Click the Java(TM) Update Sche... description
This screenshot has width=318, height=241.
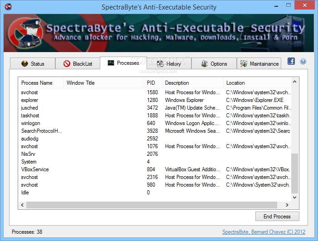[192, 108]
